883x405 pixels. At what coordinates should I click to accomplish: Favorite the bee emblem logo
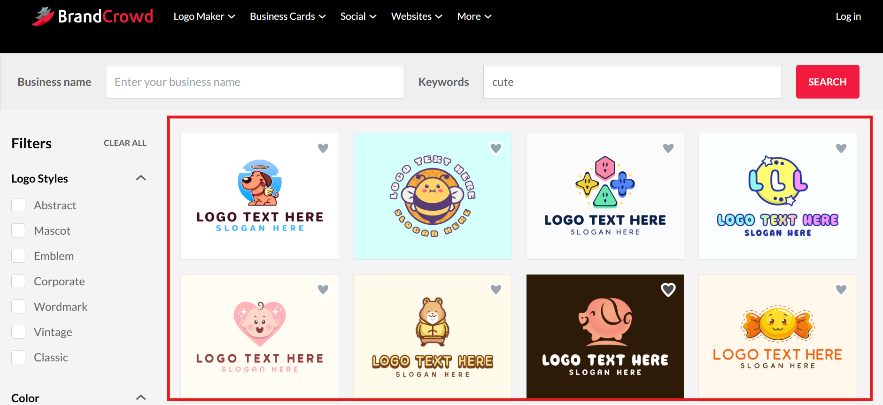pyautogui.click(x=496, y=148)
